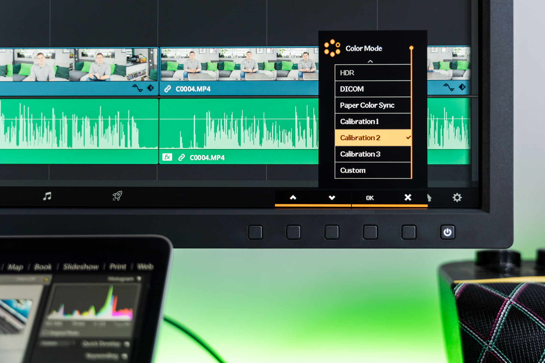Click the hardware button under the OK label
Viewport: 545px width, 363px height.
pos(370,232)
